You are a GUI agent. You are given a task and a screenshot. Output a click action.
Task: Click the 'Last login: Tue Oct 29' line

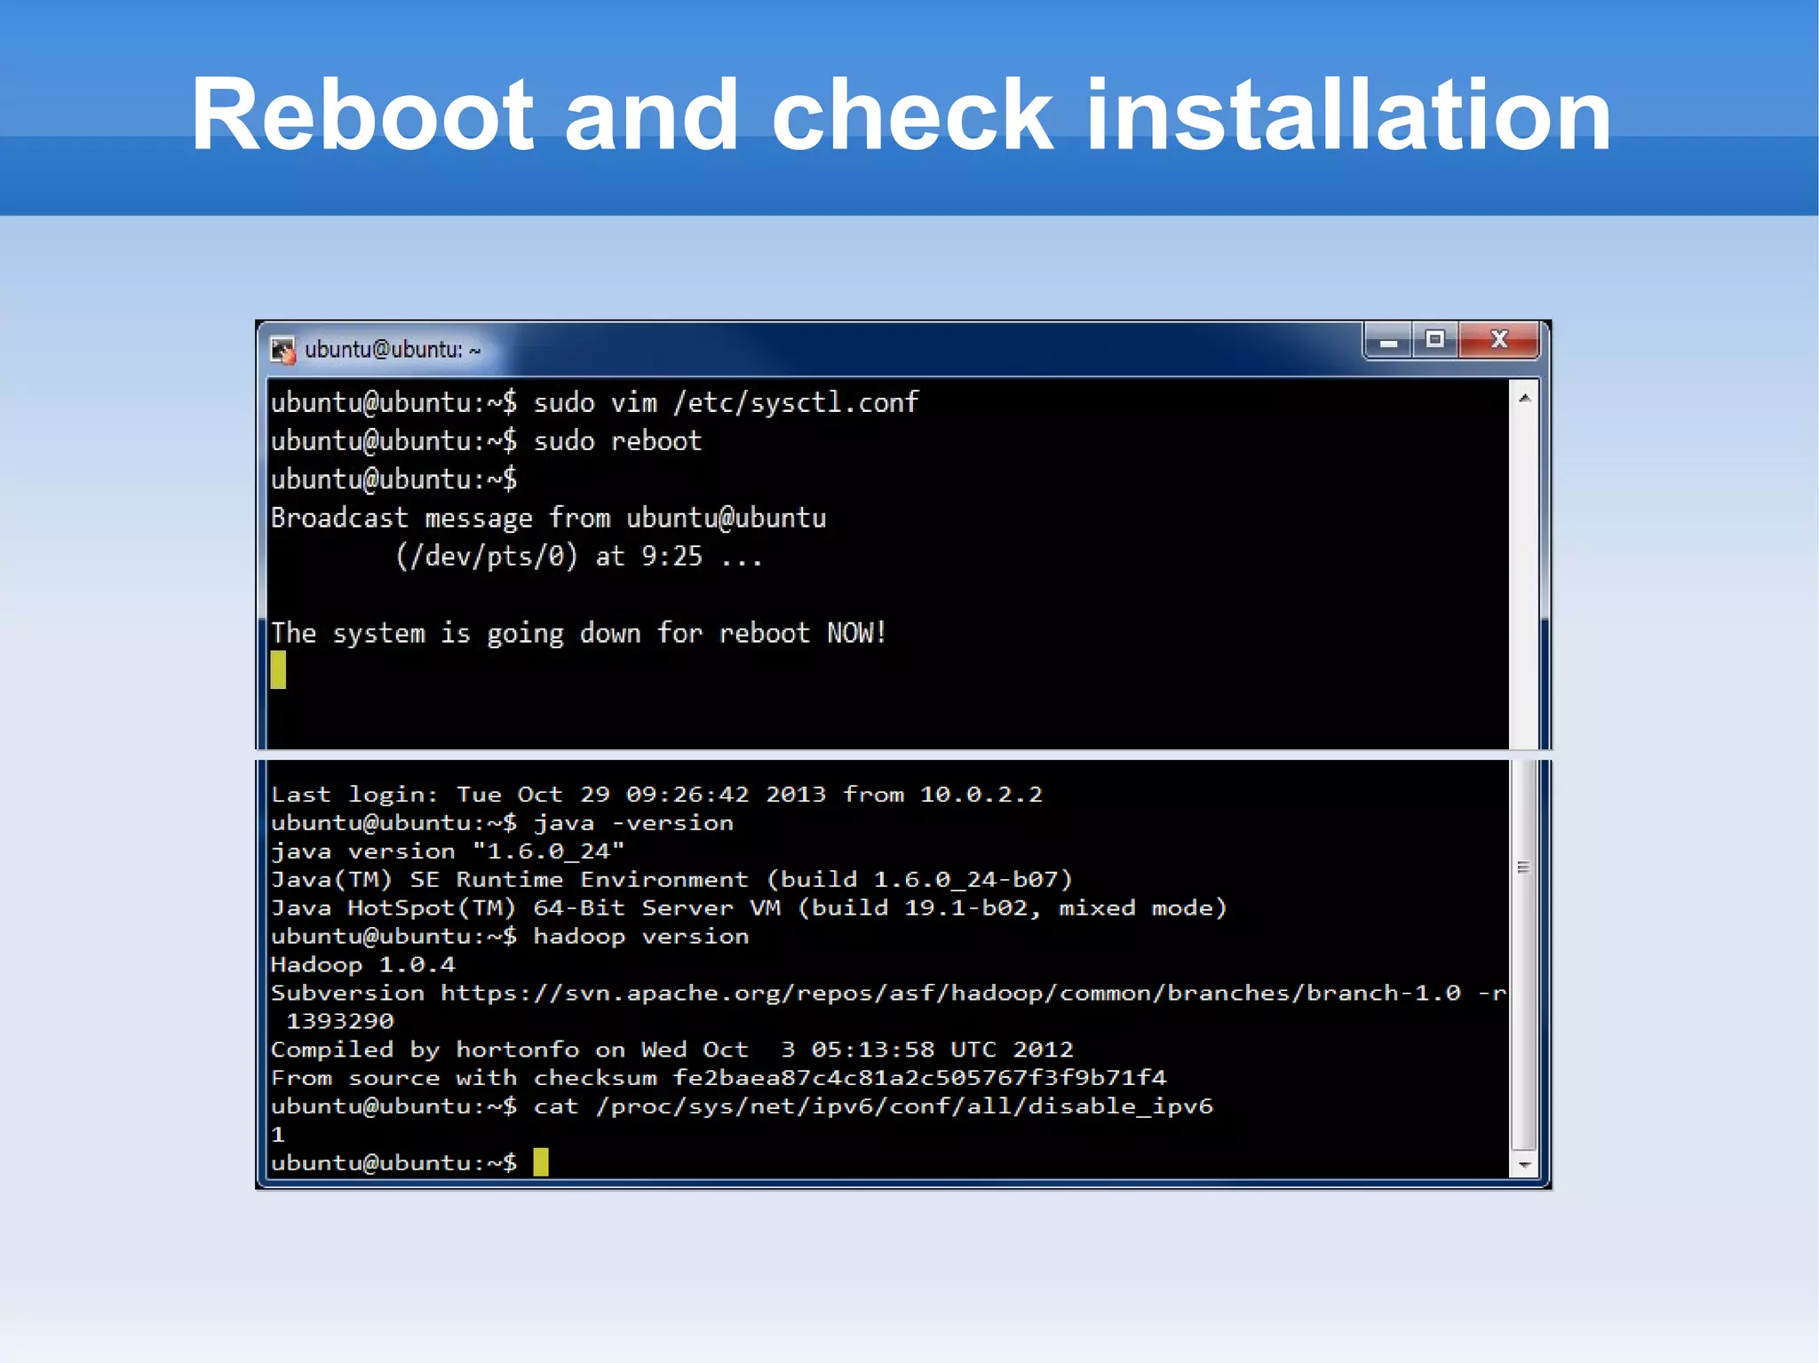(x=656, y=795)
